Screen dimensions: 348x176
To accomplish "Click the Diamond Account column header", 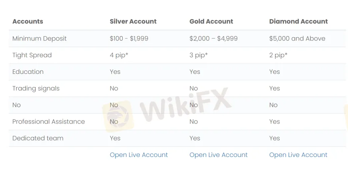I will pos(298,21).
